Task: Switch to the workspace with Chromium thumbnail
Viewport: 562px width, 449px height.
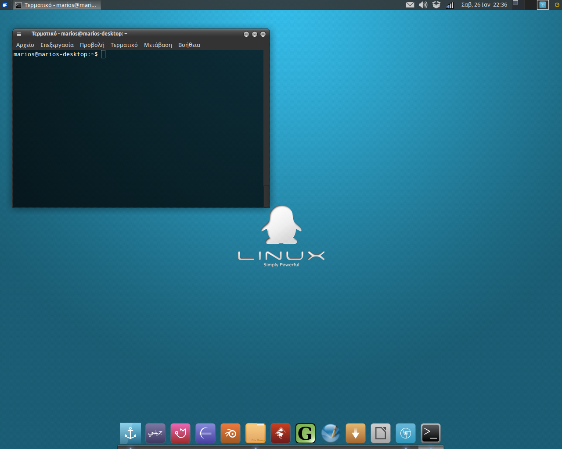Action: tap(543, 5)
